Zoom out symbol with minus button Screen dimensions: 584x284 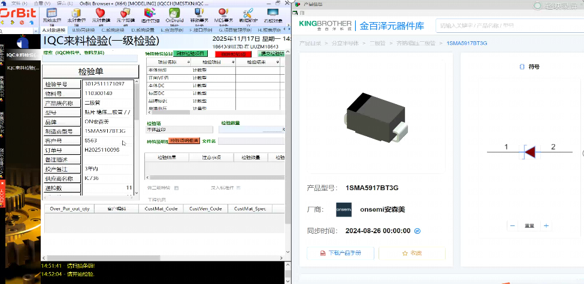pos(513,225)
